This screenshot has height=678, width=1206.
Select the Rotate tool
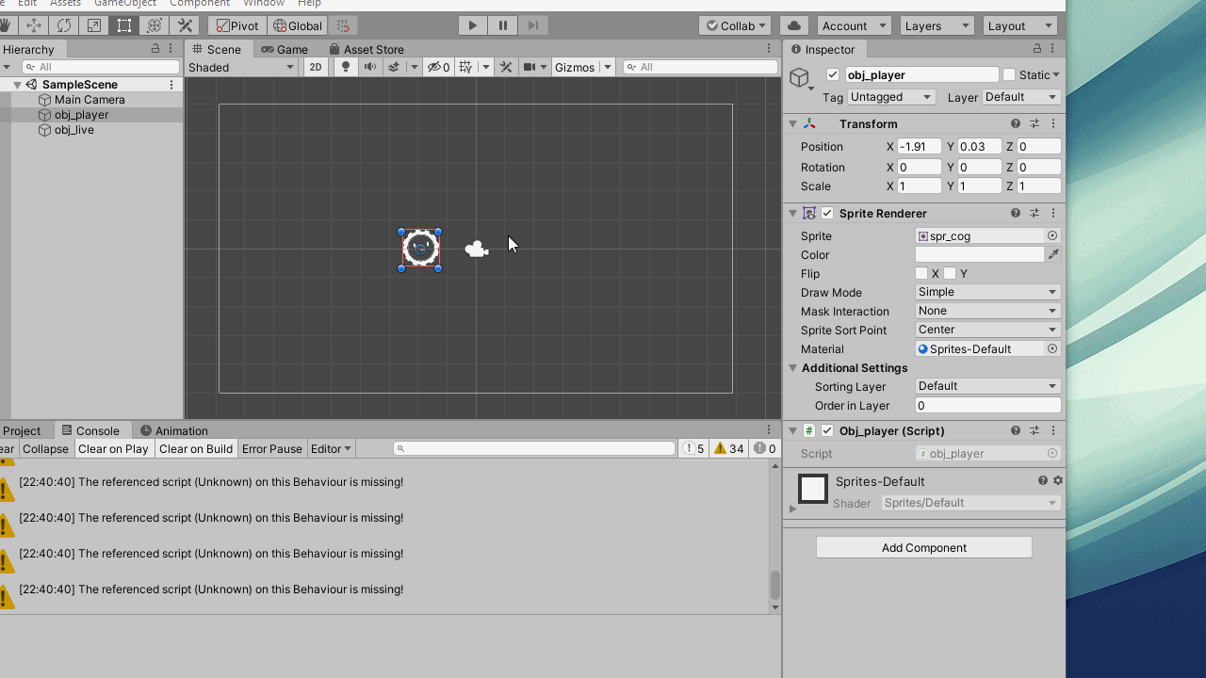pos(63,25)
